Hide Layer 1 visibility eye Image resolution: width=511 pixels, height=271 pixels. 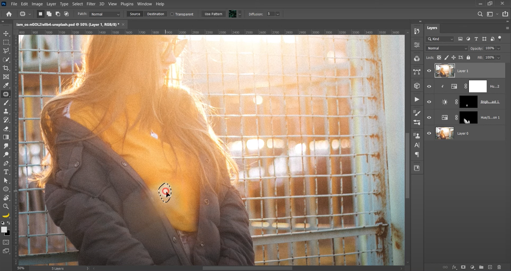click(429, 71)
